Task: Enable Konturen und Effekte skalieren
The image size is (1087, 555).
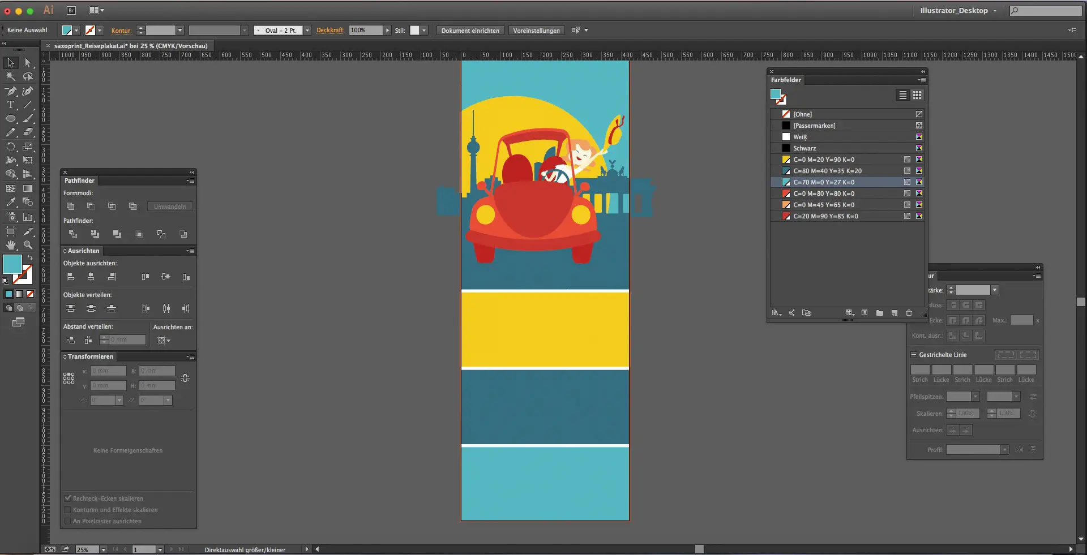Action: click(68, 510)
